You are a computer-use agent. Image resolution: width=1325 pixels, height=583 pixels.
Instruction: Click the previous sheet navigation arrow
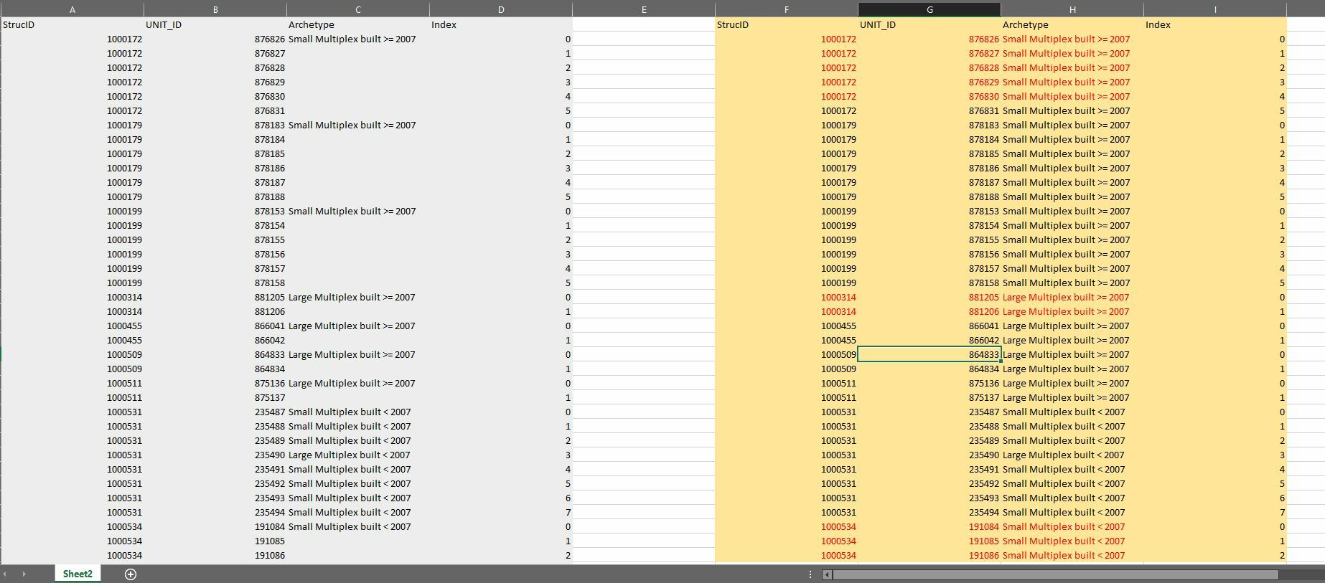point(4,574)
